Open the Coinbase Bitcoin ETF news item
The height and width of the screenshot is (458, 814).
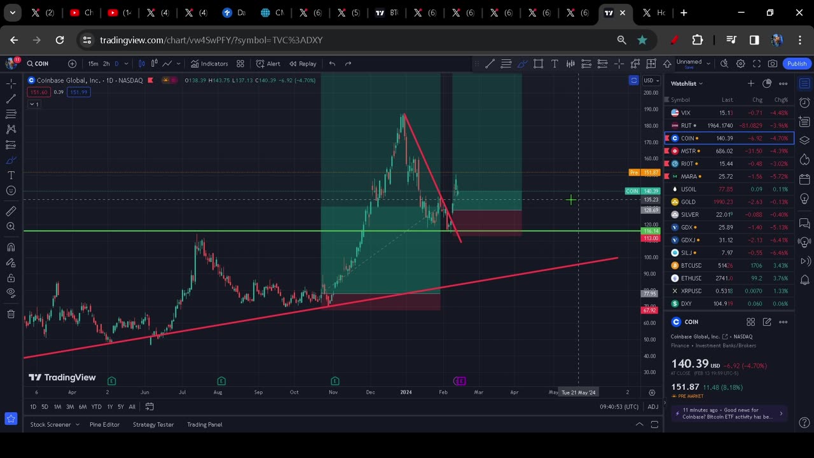click(x=728, y=413)
